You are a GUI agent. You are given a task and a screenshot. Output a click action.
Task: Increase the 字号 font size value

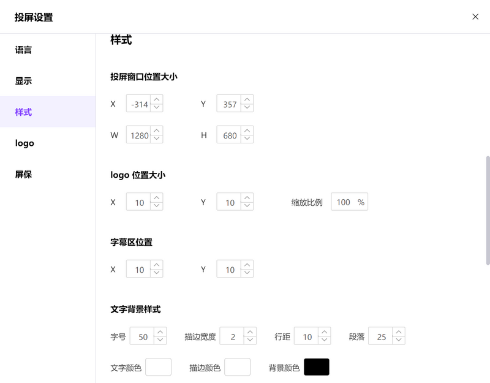tap(160, 332)
